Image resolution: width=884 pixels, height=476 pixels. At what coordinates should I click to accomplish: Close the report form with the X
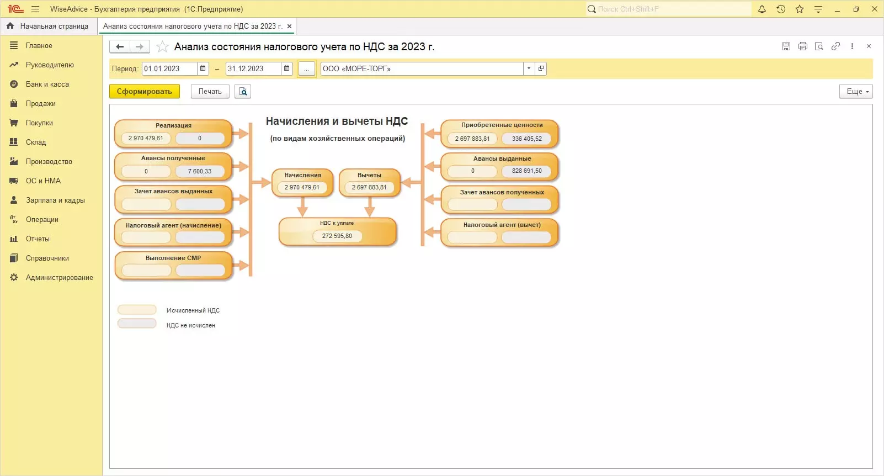(869, 46)
